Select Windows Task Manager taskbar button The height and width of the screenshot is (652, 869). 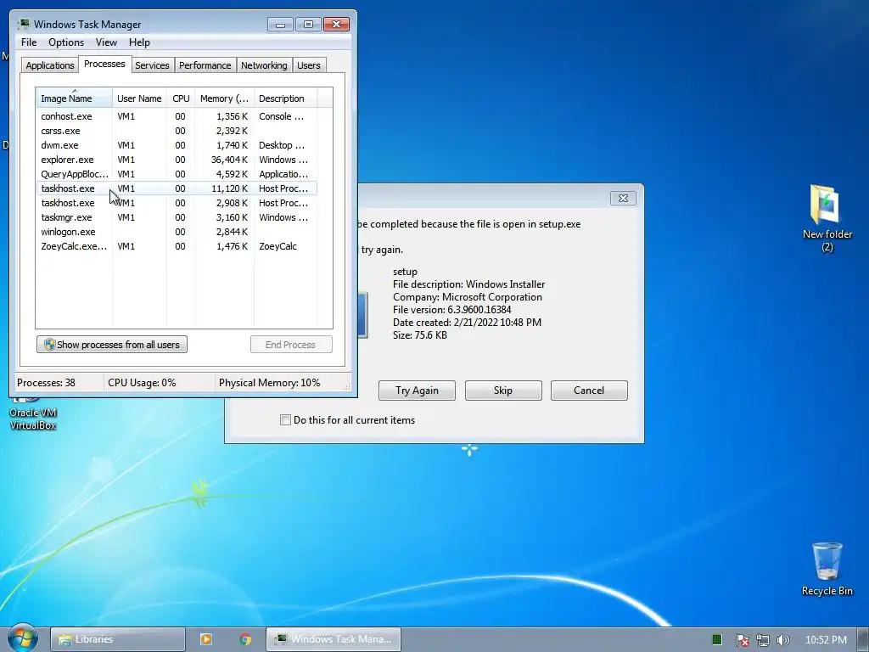point(333,639)
